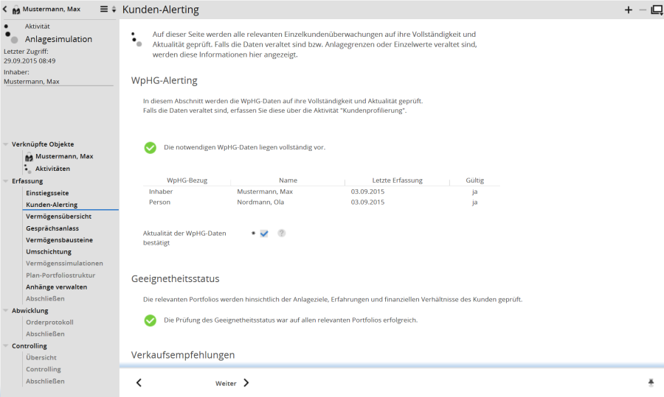The width and height of the screenshot is (664, 397).
Task: Open the hamburger menu in the header
Action: click(x=104, y=10)
